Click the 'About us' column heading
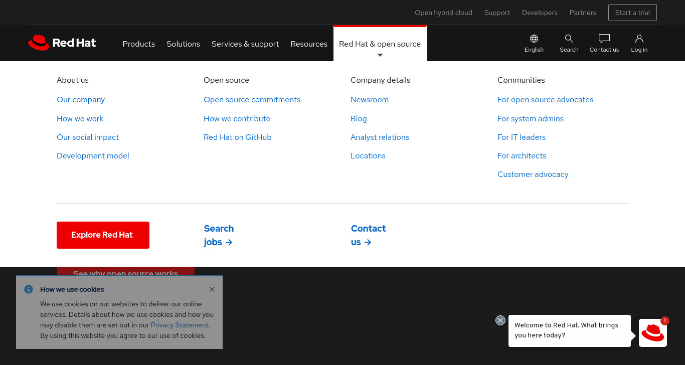 (x=73, y=80)
